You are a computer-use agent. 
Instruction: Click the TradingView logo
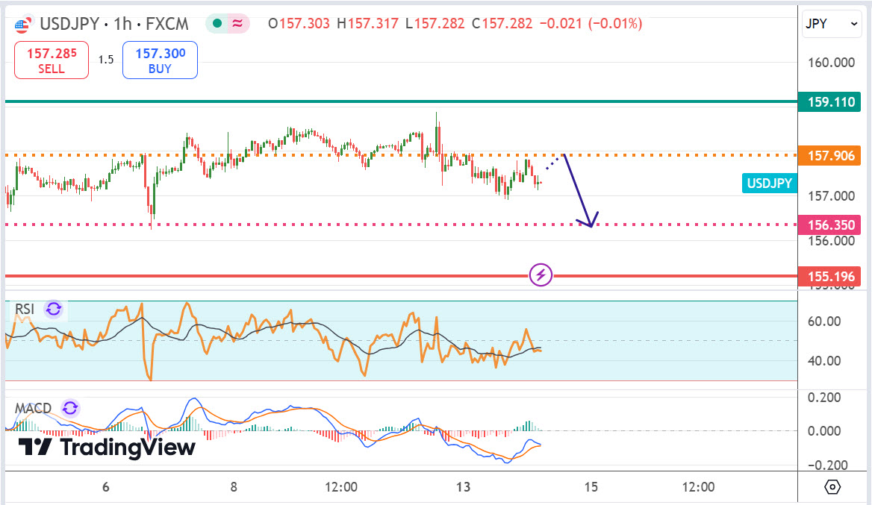(x=107, y=448)
